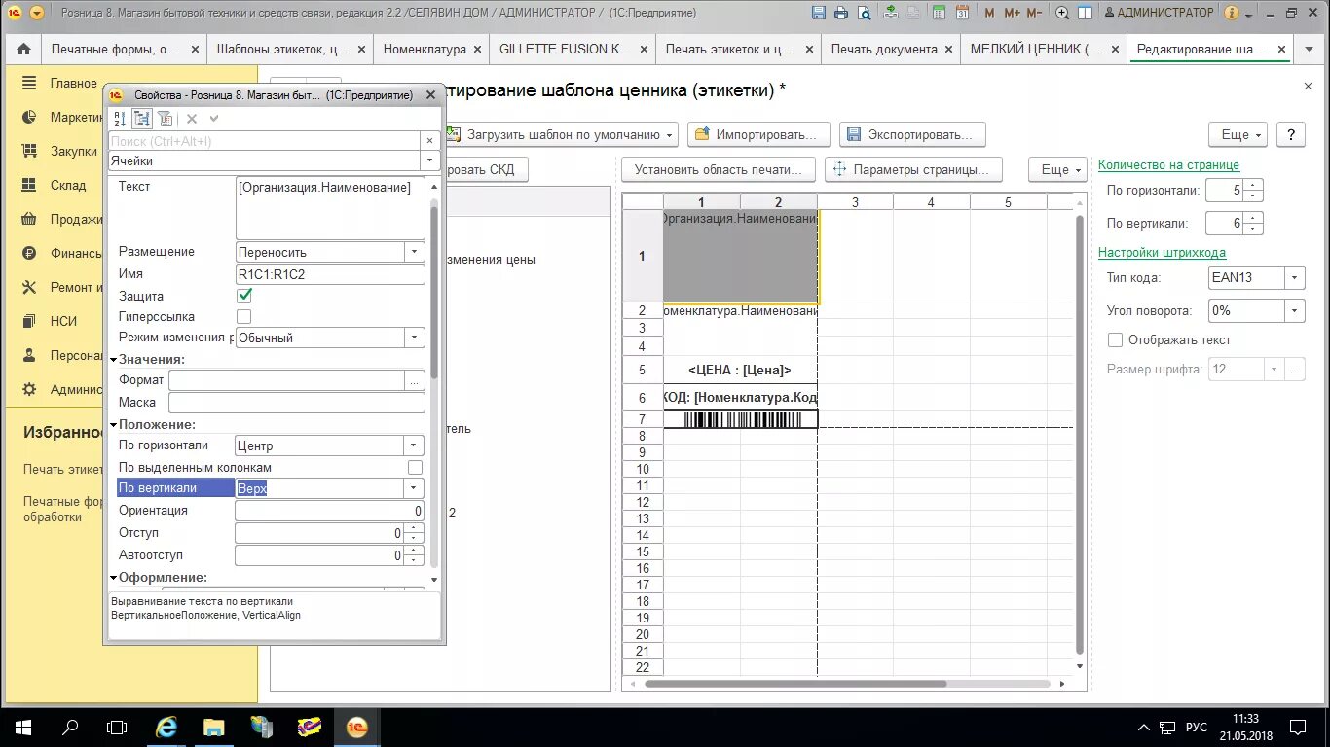This screenshot has height=747, width=1330.
Task: Open the Количество на странице link
Action: point(1168,165)
